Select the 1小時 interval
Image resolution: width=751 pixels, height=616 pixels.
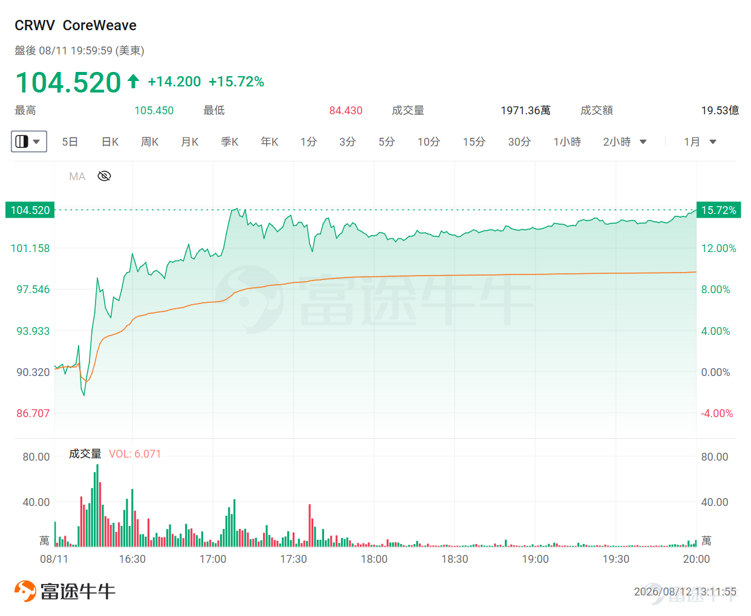pos(567,141)
